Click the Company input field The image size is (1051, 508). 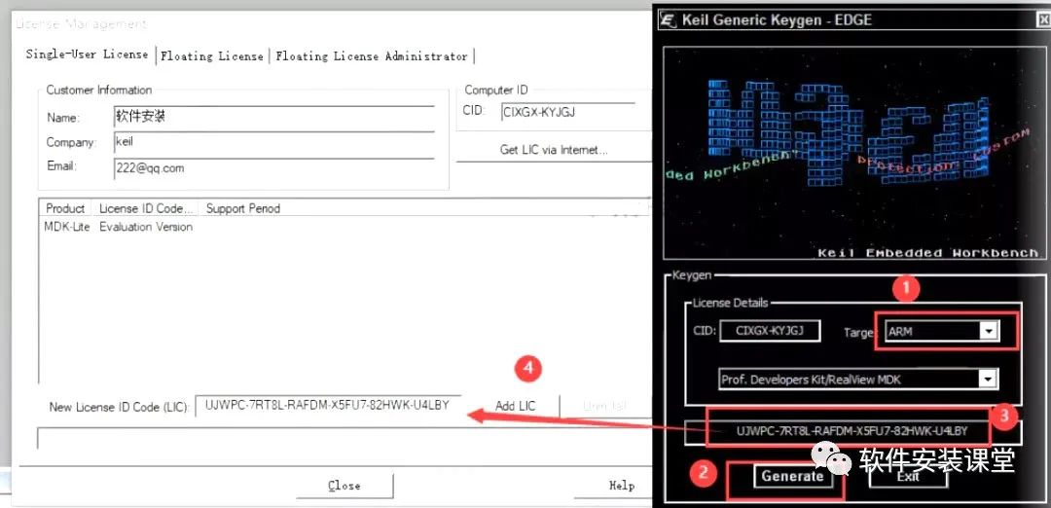[274, 142]
